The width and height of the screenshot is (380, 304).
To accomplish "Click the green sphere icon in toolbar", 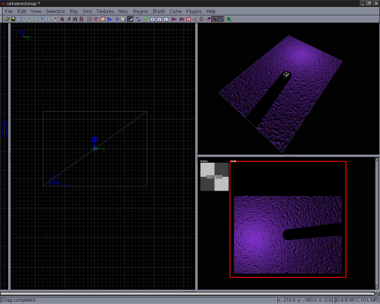I will click(229, 19).
